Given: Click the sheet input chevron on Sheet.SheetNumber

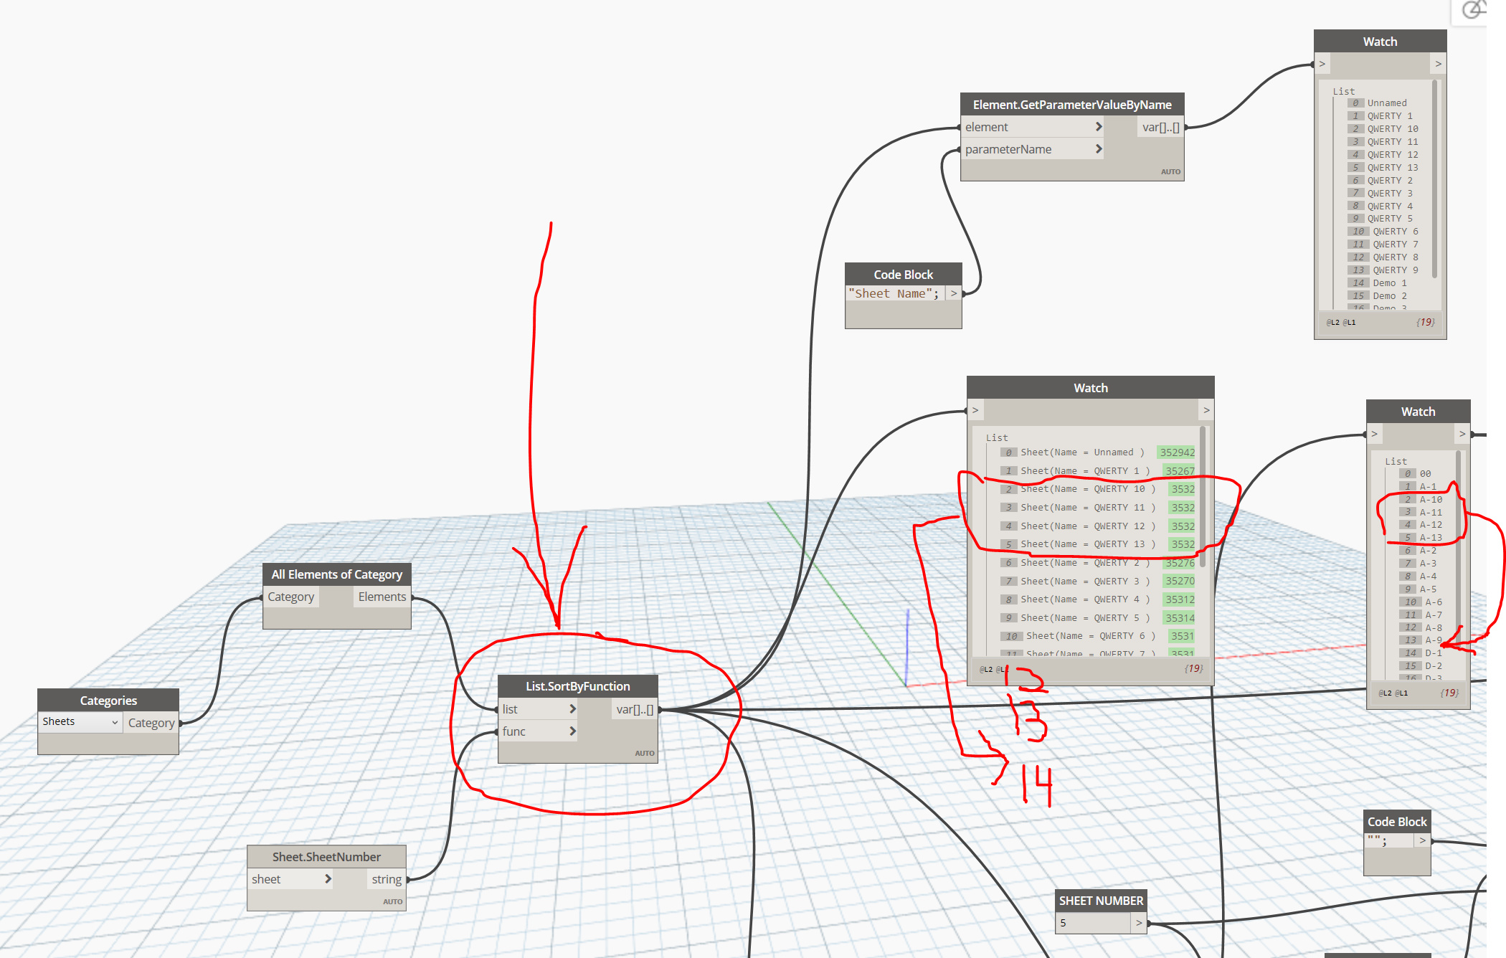Looking at the screenshot, I should [x=328, y=879].
